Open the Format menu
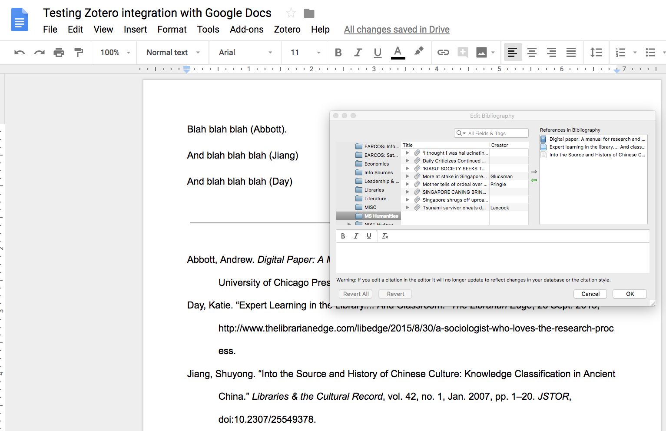 172,30
